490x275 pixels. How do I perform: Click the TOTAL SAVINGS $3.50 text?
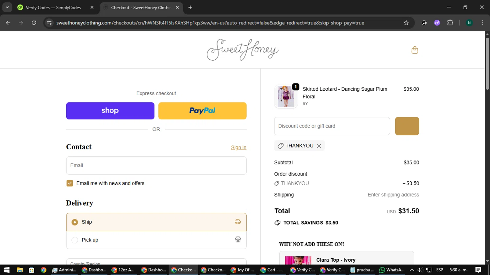[311, 223]
